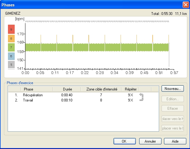Click the Durée column header

tap(67, 89)
